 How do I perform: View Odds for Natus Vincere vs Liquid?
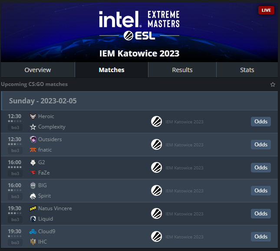coord(261,214)
